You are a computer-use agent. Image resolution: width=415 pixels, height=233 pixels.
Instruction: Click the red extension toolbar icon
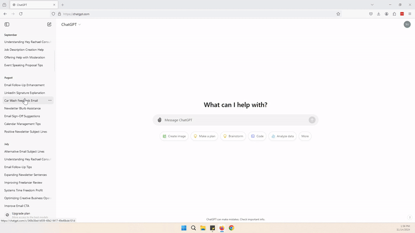pos(402,14)
